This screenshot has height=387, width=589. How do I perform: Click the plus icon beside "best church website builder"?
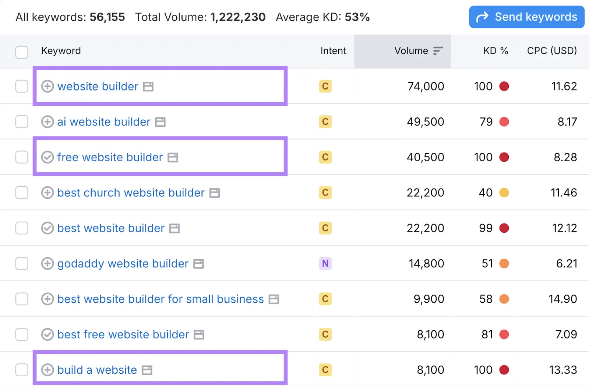pos(47,193)
